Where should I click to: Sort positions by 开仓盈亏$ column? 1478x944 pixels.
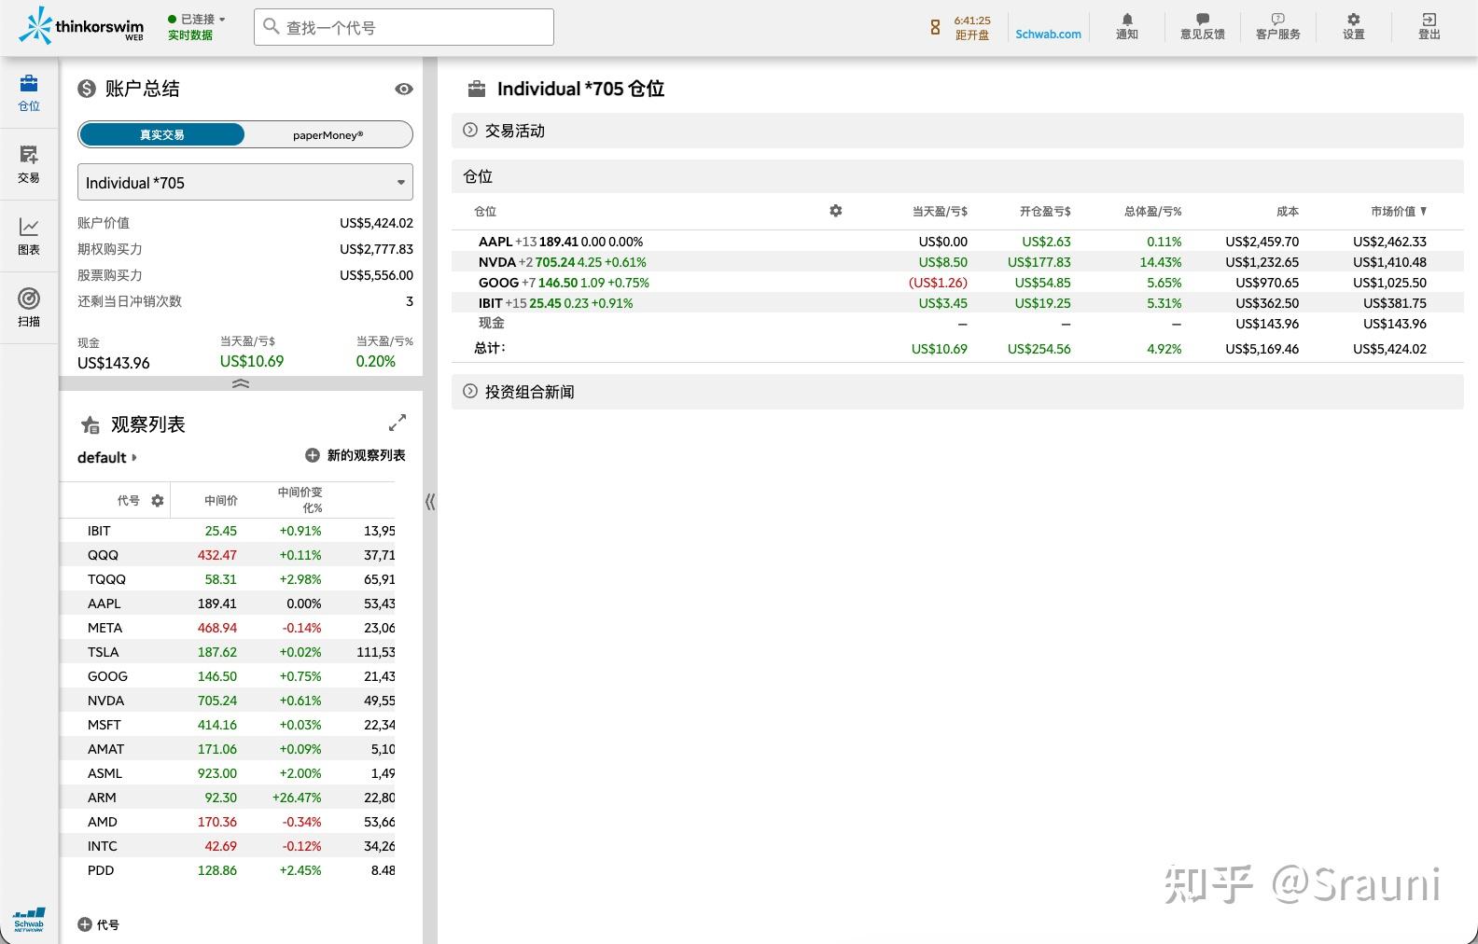pyautogui.click(x=1045, y=211)
